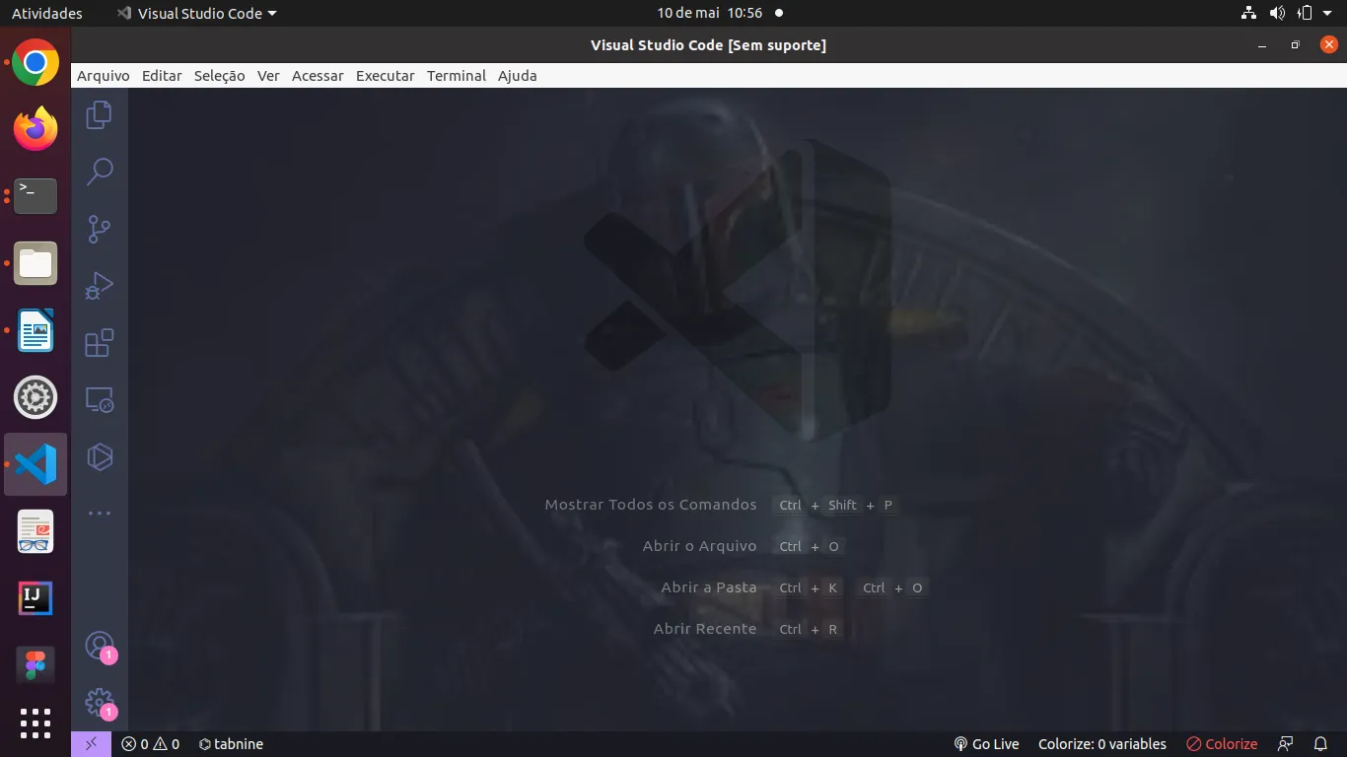Open the Search view in activity bar
This screenshot has height=757, width=1347.
coord(99,172)
